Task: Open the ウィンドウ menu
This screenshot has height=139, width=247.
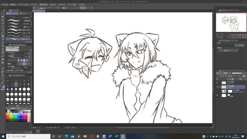Action: (x=72, y=5)
